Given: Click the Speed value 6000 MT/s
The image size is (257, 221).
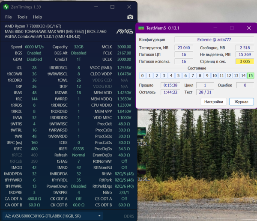Looking at the screenshot, I should pyautogui.click(x=34, y=47).
